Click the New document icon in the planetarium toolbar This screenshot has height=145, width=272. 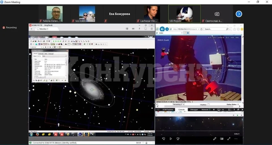pyautogui.click(x=31, y=41)
